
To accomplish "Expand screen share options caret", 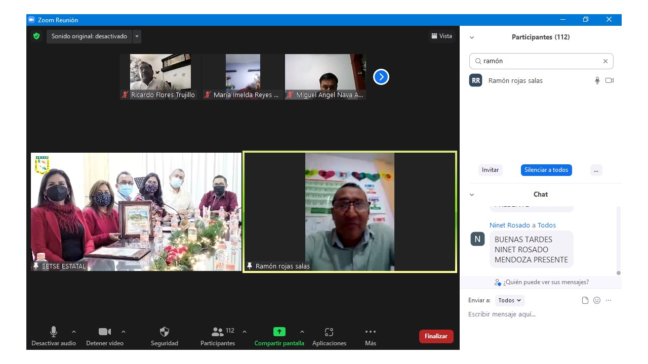I will [x=302, y=332].
